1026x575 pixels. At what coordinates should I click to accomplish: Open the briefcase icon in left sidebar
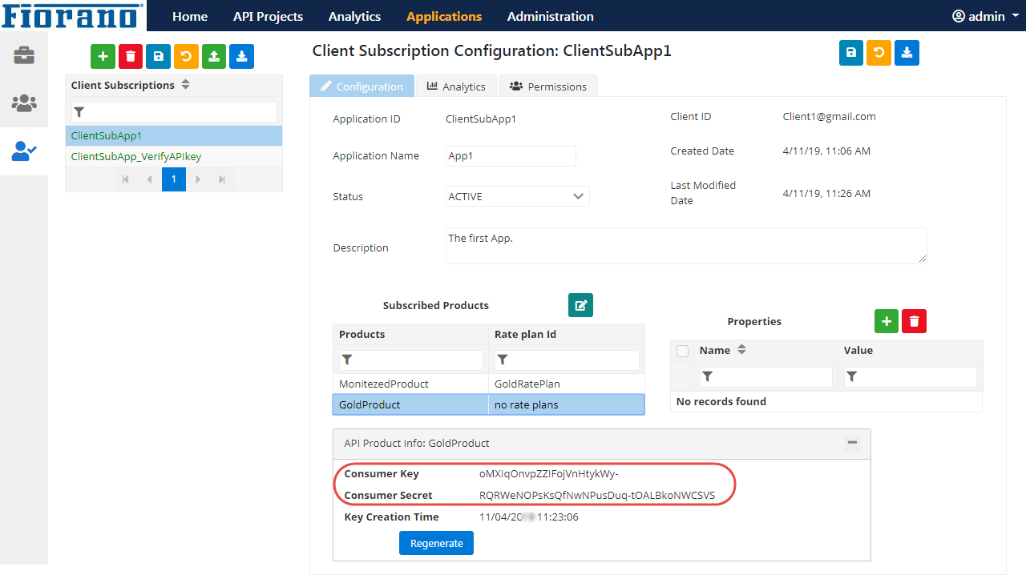click(23, 55)
